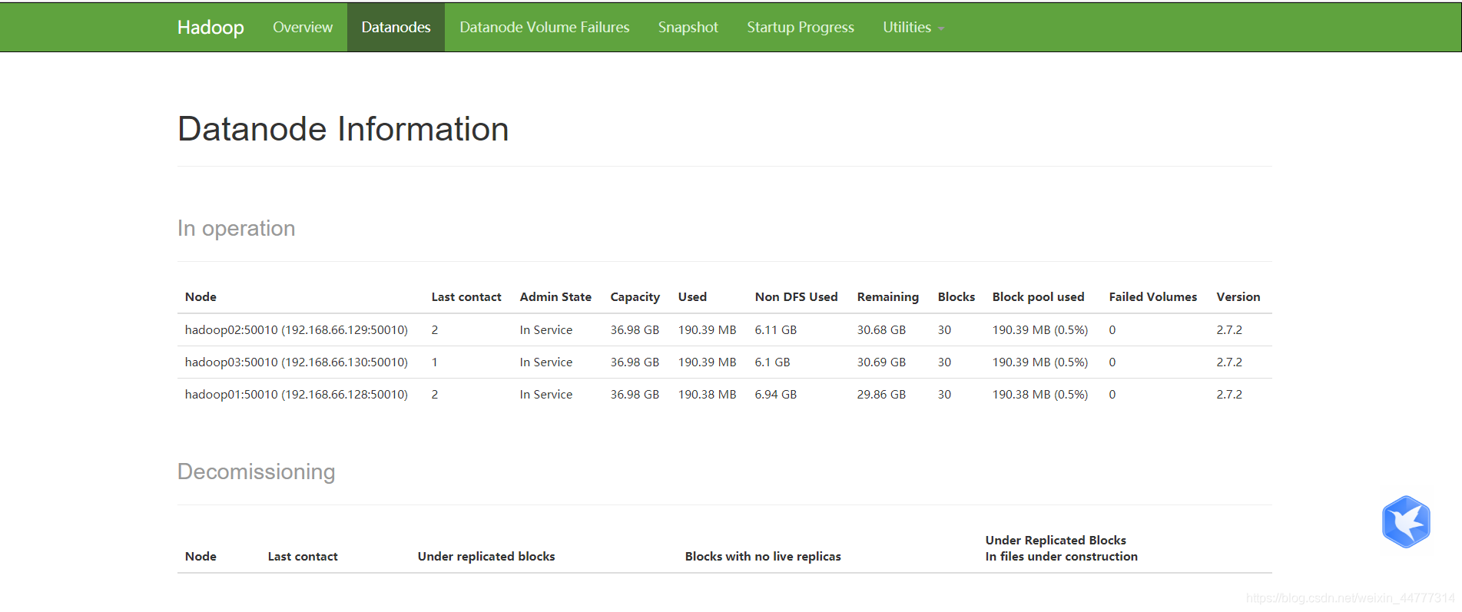
Task: Click the 6.1 GB Non DFS value
Action: coord(772,362)
